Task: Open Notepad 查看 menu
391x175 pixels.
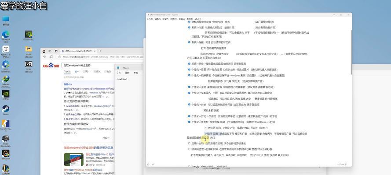Action: (x=135, y=73)
